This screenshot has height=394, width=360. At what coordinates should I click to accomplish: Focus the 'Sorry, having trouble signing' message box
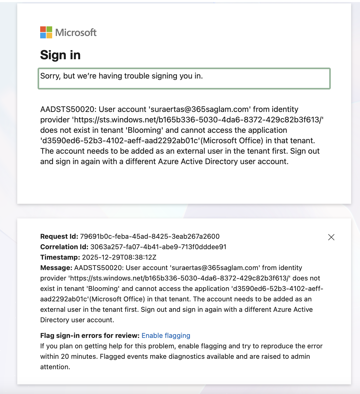tap(184, 79)
